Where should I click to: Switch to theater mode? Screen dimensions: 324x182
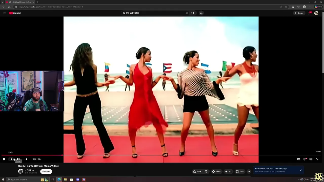[311, 159]
